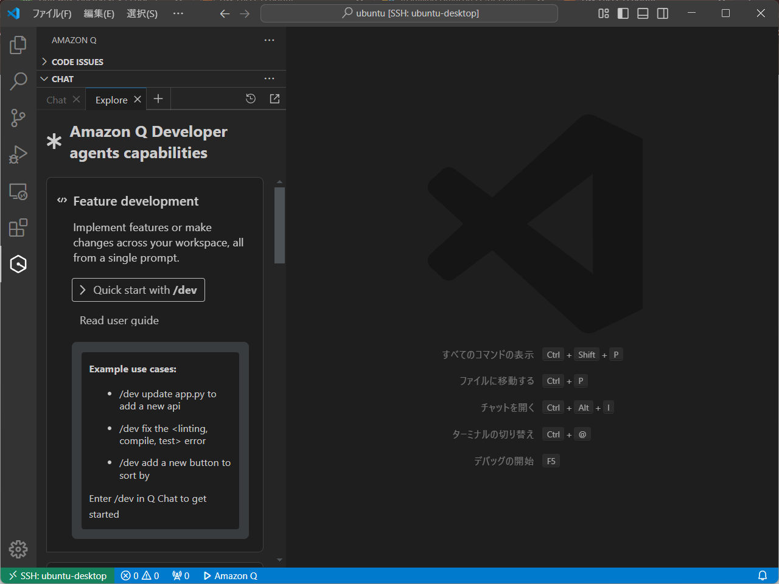Open Amazon Q view more actions
Screen dimensions: 779x584
tap(269, 40)
